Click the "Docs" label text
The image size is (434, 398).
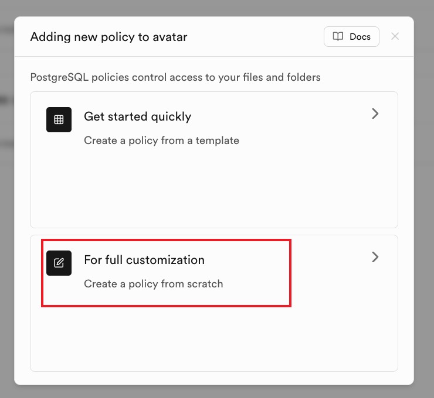click(x=360, y=36)
